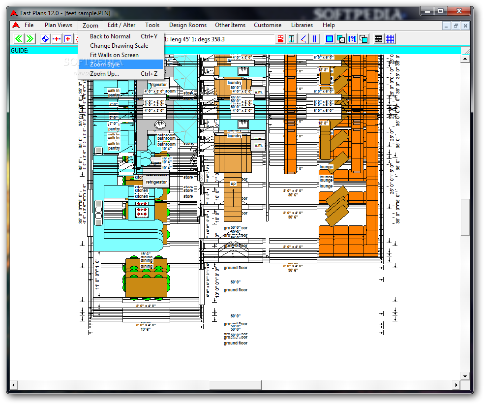Image resolution: width=484 pixels, height=404 pixels.
Task: Open the Design Rooms menu
Action: click(188, 25)
